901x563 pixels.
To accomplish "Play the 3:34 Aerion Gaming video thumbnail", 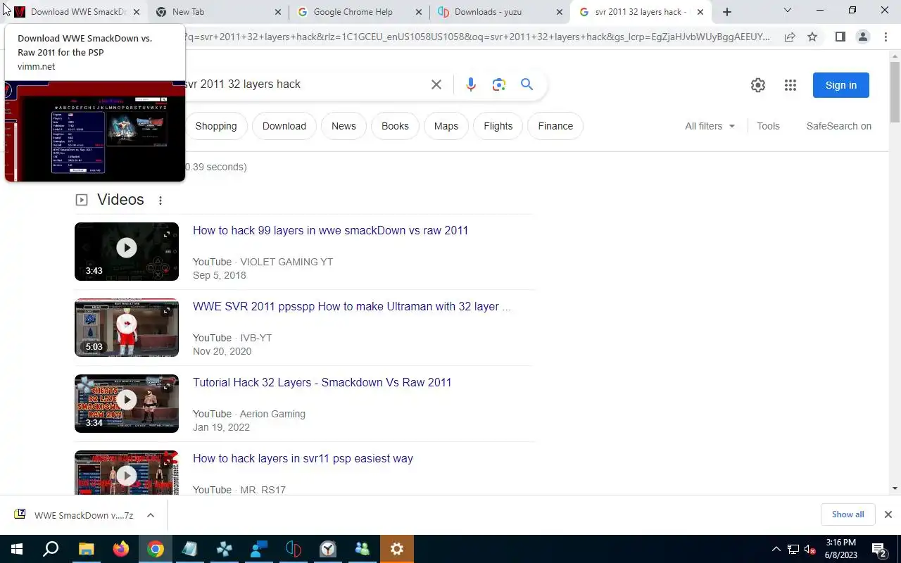I will coord(127,403).
